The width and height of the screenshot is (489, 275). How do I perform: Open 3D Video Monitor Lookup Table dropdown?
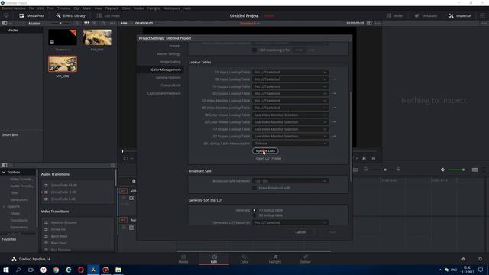tap(290, 108)
